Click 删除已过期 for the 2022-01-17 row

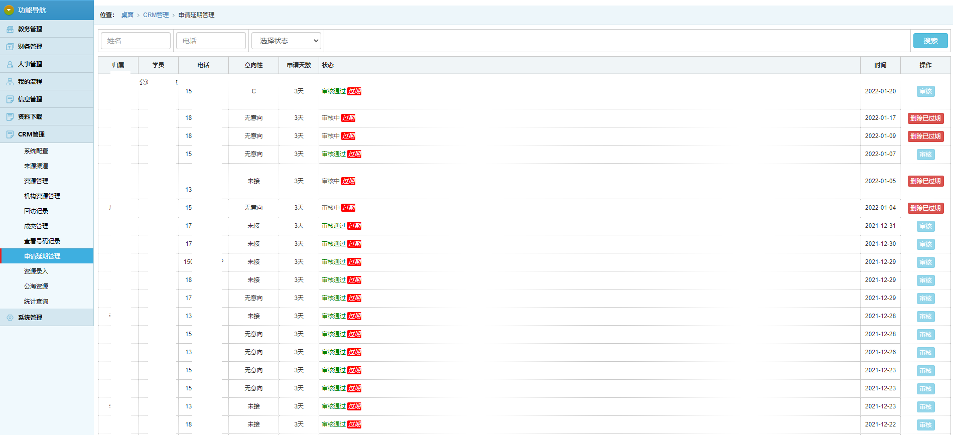(x=925, y=118)
